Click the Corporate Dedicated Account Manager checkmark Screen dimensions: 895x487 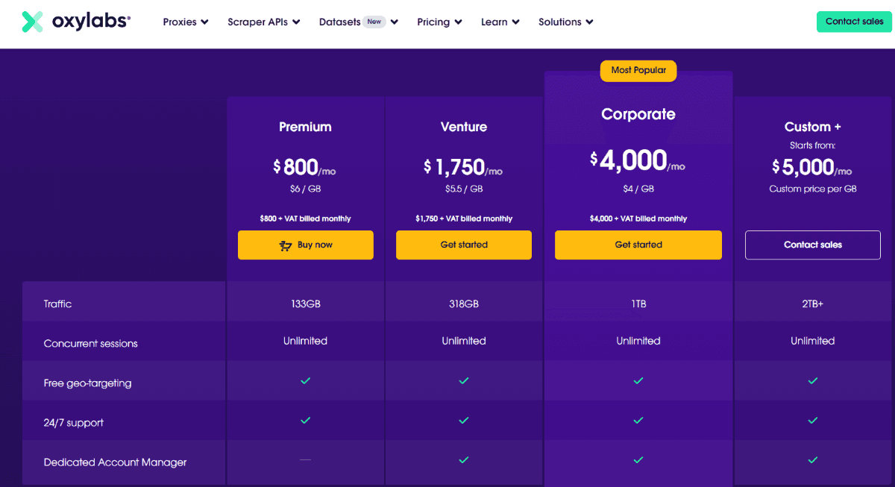[x=638, y=460]
